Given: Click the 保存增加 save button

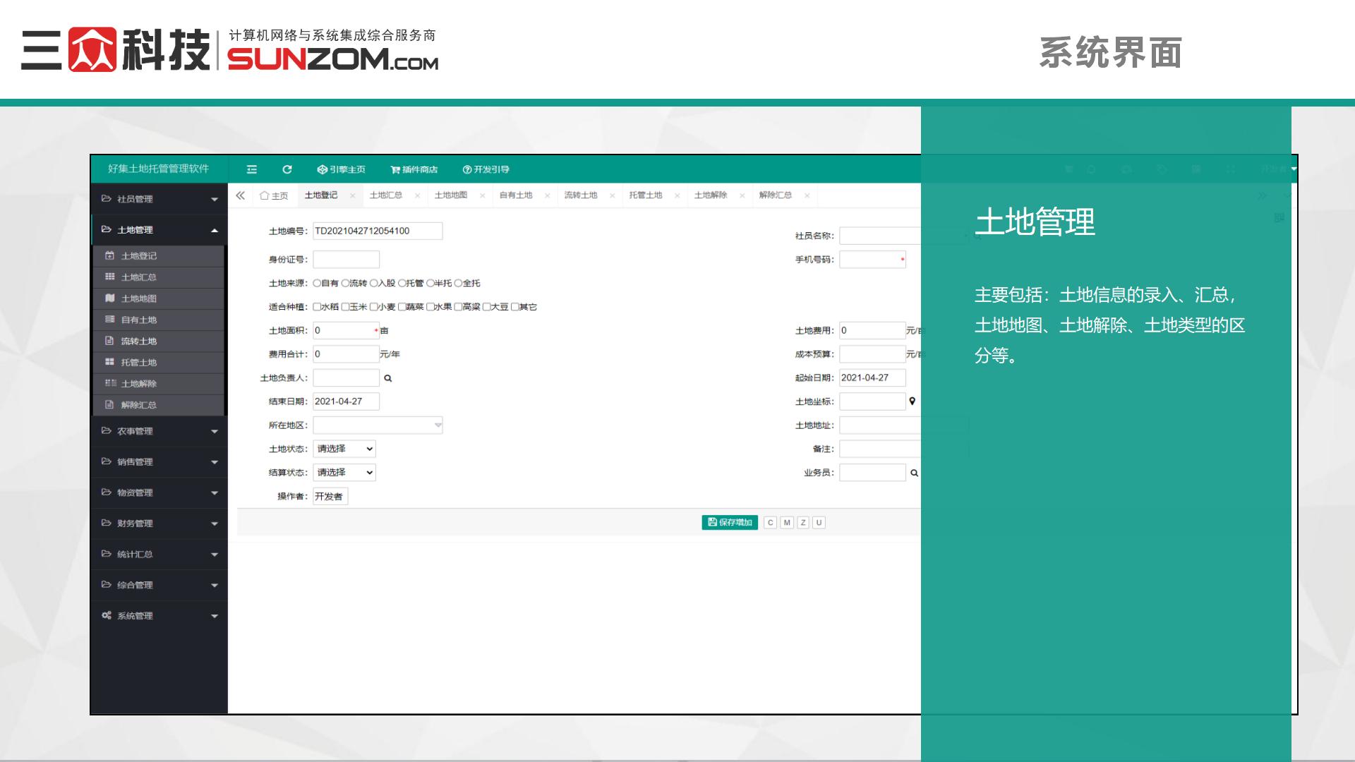Looking at the screenshot, I should click(x=728, y=522).
